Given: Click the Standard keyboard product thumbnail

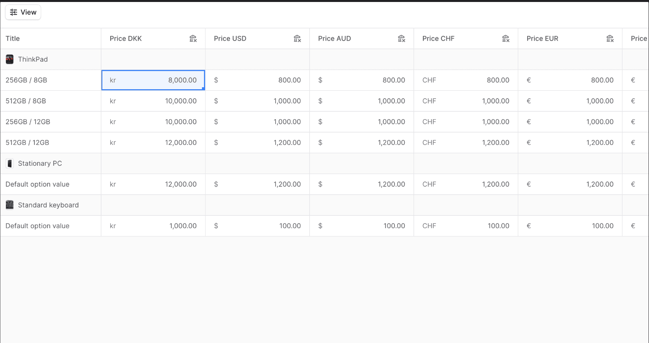Looking at the screenshot, I should [10, 205].
